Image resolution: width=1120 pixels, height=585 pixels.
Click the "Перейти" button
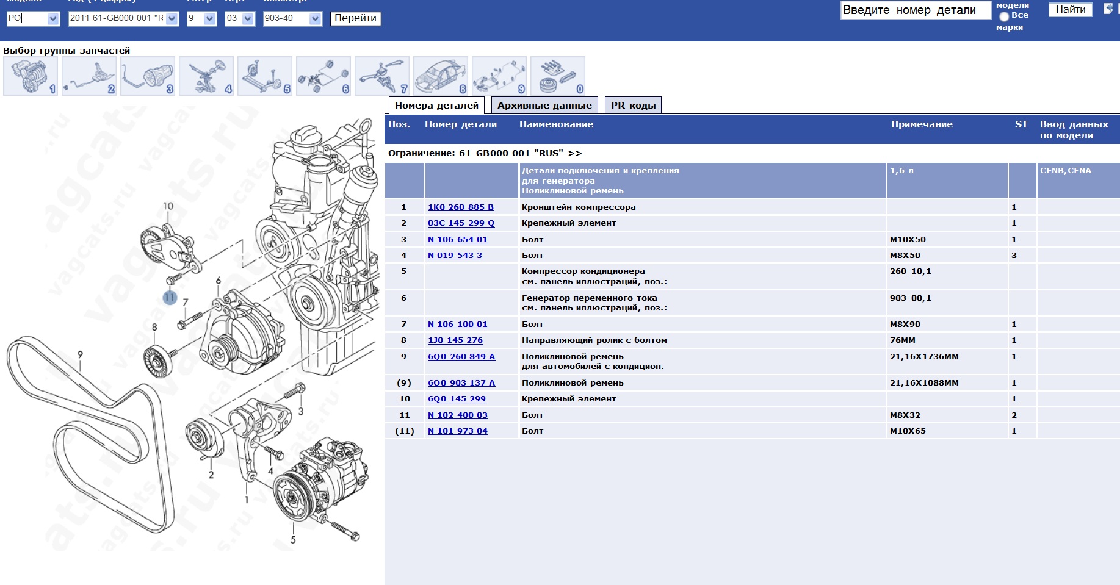pyautogui.click(x=355, y=18)
